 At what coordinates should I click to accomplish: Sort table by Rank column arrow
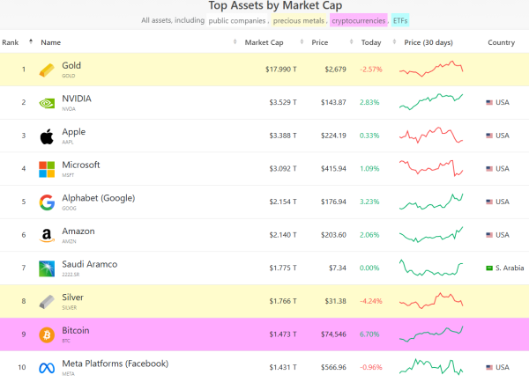click(31, 41)
